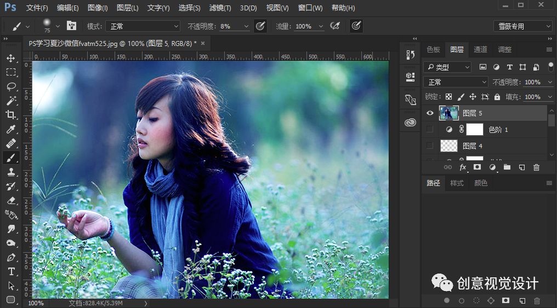Link layers icon in Layers panel
Screen dimensions: 557x308
(x=448, y=167)
